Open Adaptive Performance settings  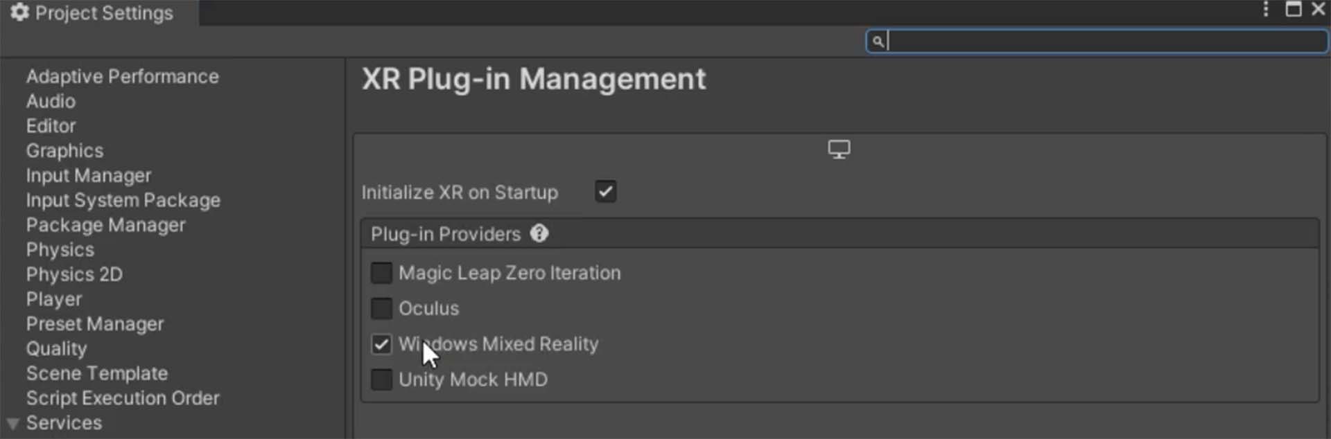click(122, 76)
